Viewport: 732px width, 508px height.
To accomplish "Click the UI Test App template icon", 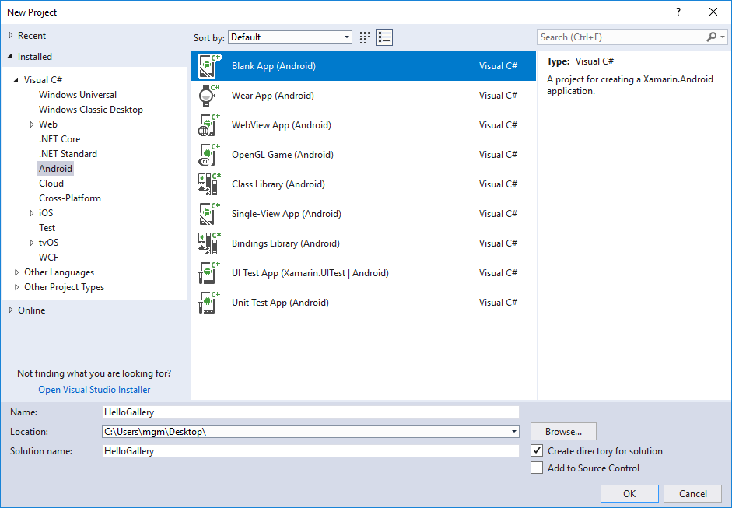I will click(207, 273).
